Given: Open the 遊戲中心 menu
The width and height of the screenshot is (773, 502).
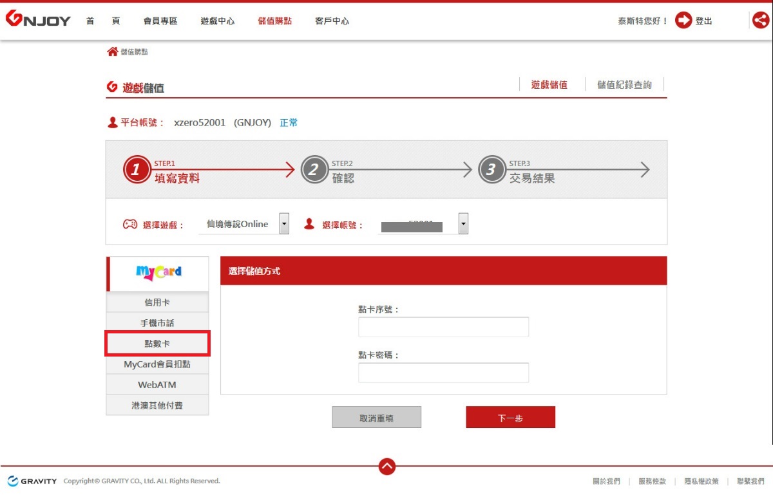Looking at the screenshot, I should click(218, 21).
